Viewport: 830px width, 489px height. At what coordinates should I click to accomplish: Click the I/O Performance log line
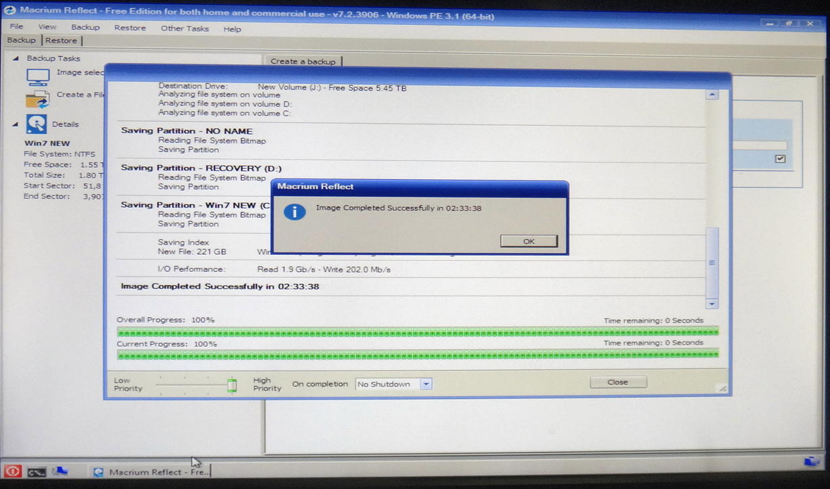coord(274,269)
